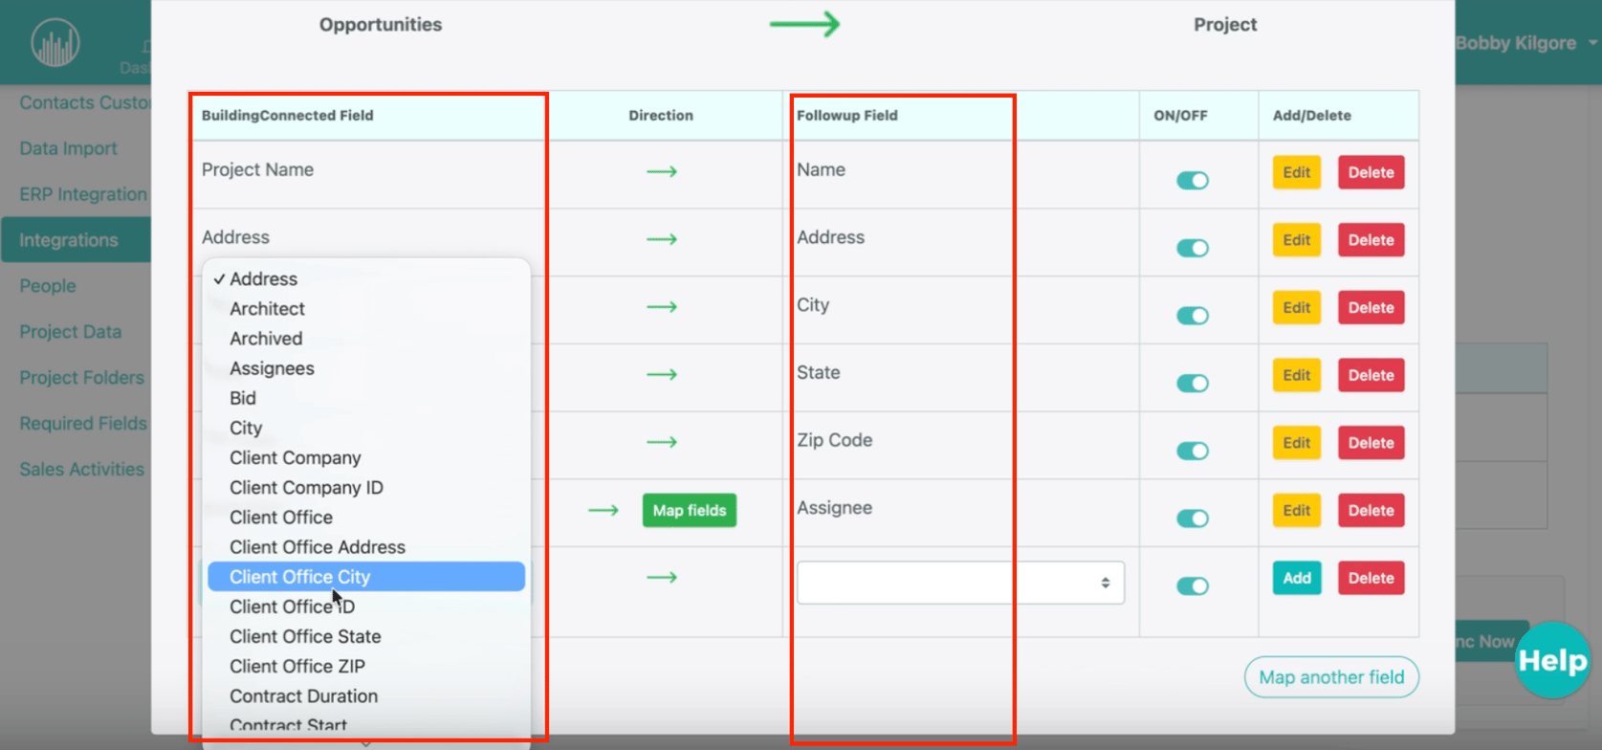Toggle the switch in the new empty mapping row
Viewport: 1602px width, 750px height.
[x=1192, y=586]
